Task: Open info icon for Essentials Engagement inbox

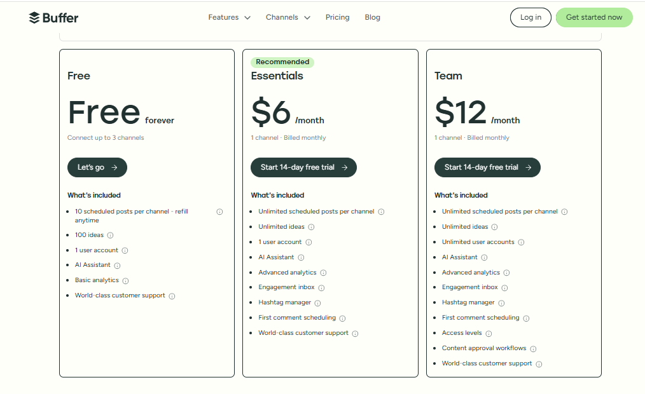Action: point(321,288)
